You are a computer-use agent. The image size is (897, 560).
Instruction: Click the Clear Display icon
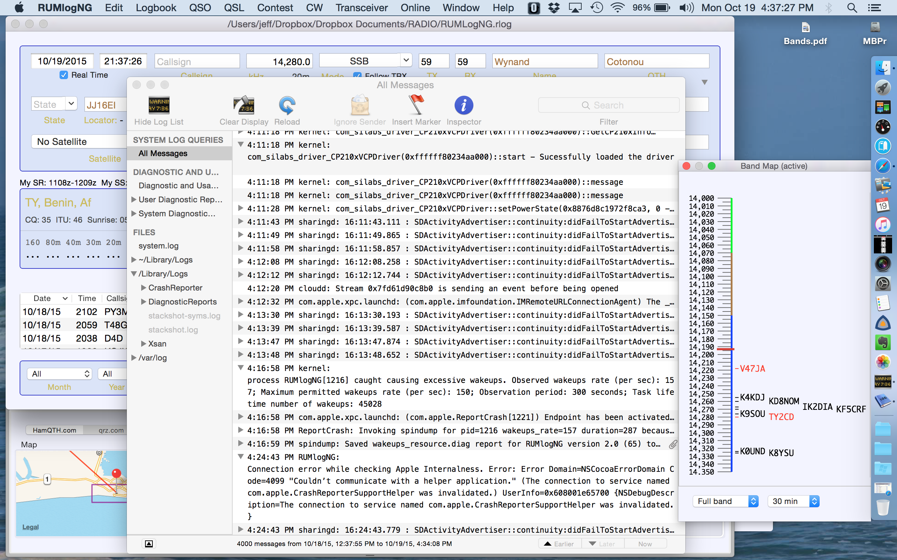pyautogui.click(x=244, y=106)
